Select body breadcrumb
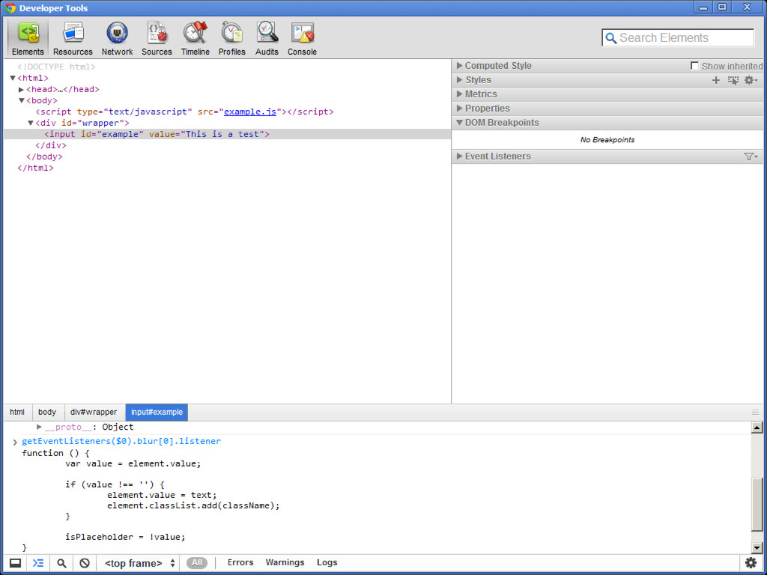The image size is (767, 575). (47, 413)
